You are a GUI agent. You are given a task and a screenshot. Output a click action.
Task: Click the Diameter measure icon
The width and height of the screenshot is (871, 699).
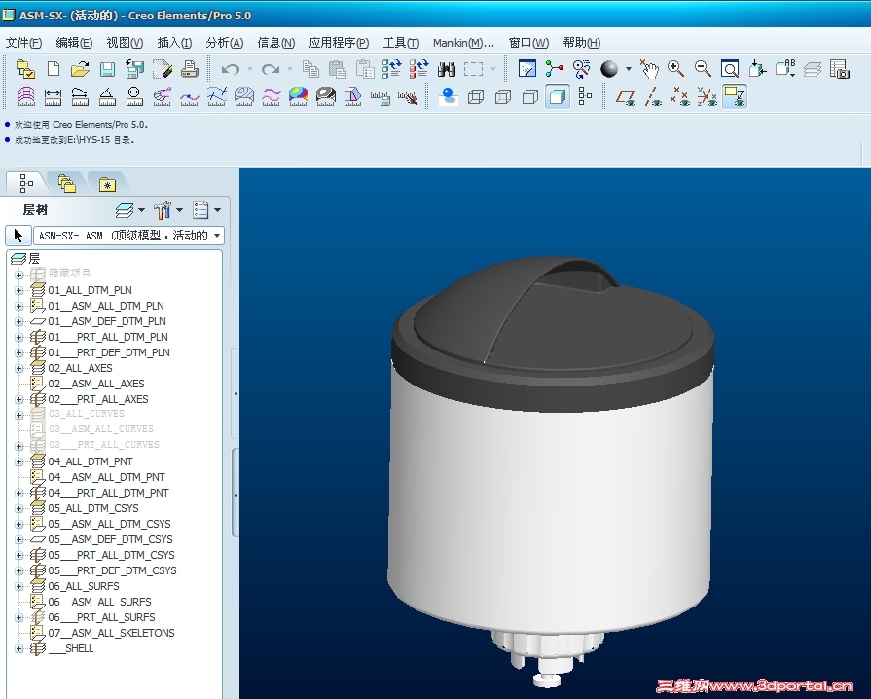click(x=134, y=96)
